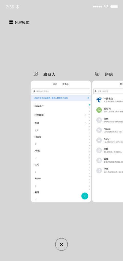The width and height of the screenshot is (123, 261).
Task: Tap the 婷 avatar in Messages
Action: click(99, 150)
